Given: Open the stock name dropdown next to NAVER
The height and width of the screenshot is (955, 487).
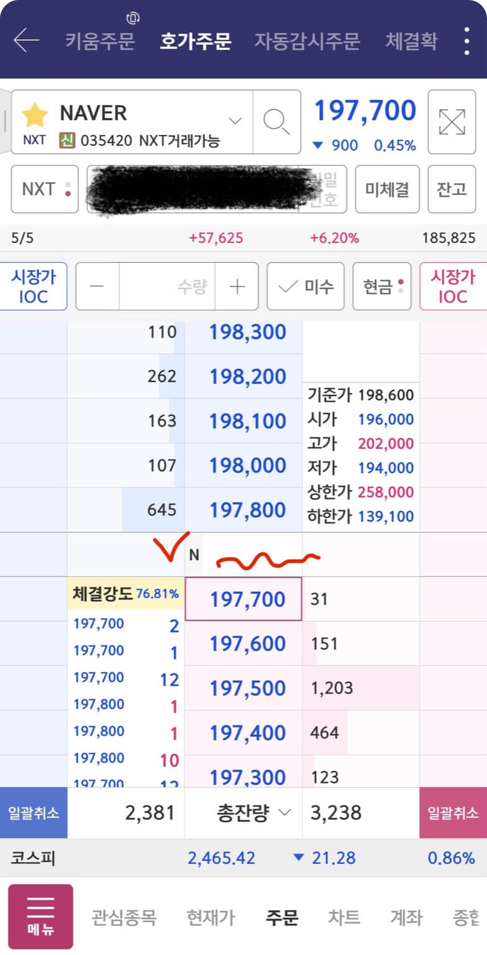Looking at the screenshot, I should tap(235, 122).
